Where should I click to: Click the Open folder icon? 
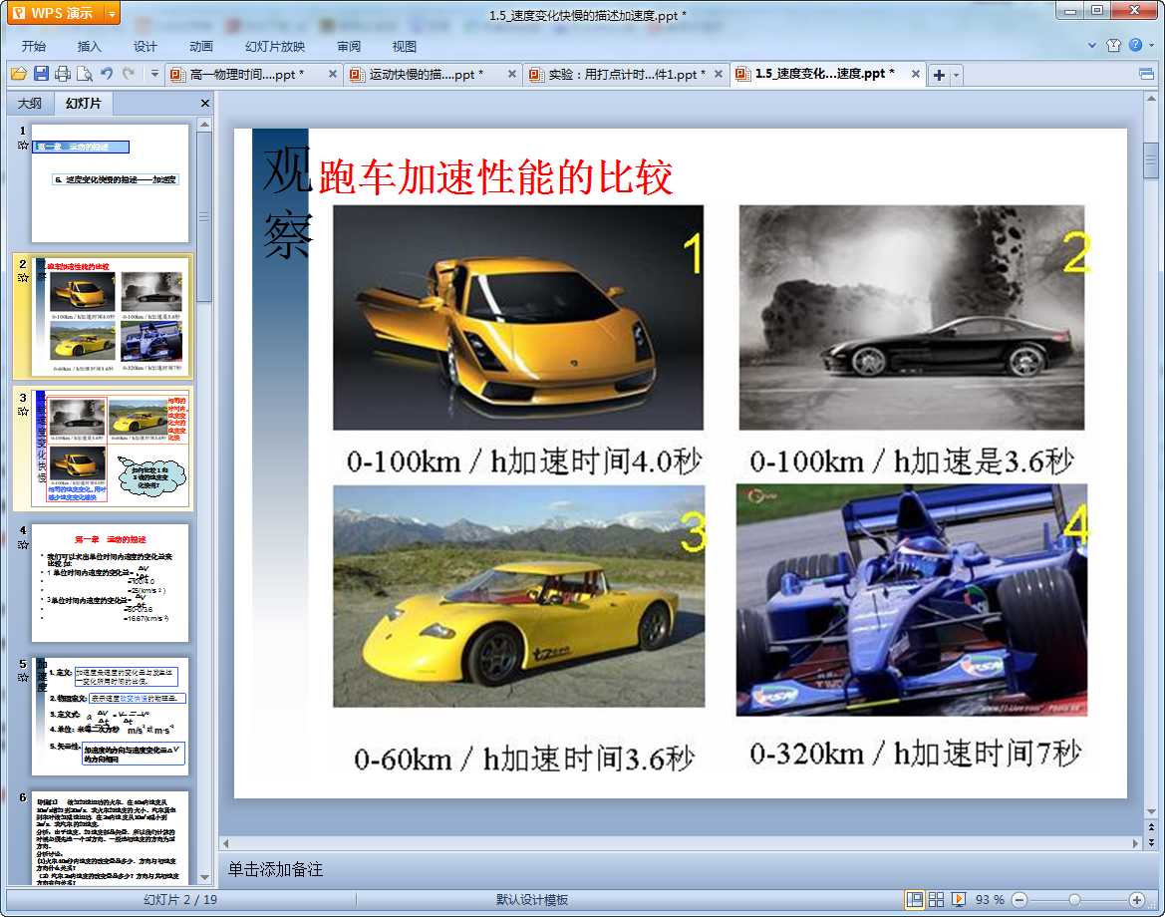click(18, 74)
